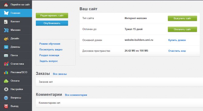This screenshot has width=203, height=111.
Task: Click the Выкупить сайт button
Action: (x=182, y=18)
